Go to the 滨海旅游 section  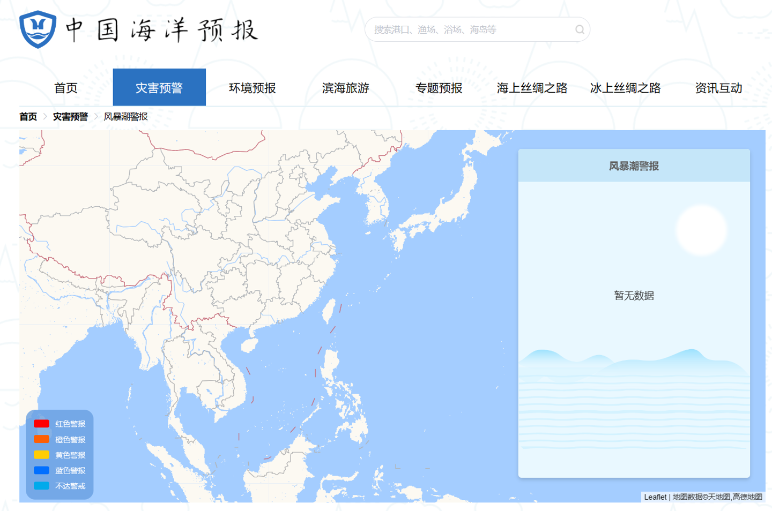[346, 88]
